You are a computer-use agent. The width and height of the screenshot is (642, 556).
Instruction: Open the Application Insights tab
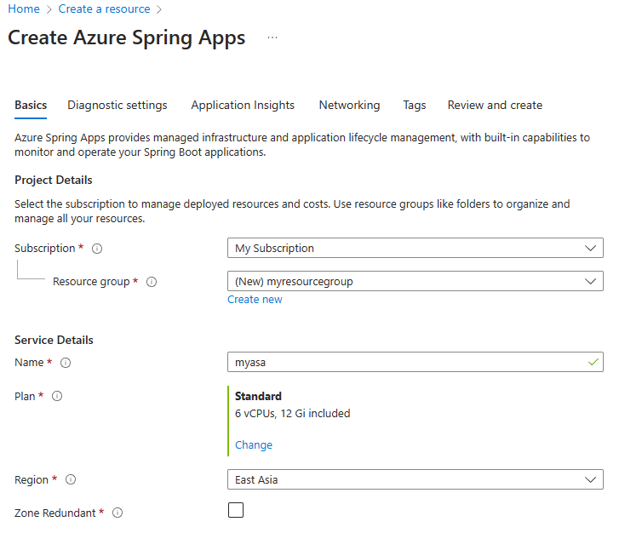coord(243,106)
